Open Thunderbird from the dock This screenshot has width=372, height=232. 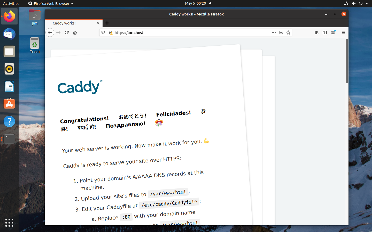(x=9, y=34)
